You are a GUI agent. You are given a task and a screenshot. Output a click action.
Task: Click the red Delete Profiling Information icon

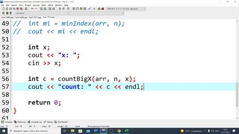(103, 9)
